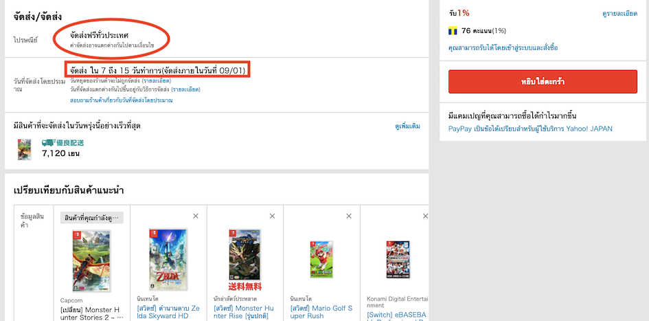Viewport: 649px width, 321px height.
Task: Open the 7,120 yen item thumbnail
Action: pyautogui.click(x=25, y=150)
